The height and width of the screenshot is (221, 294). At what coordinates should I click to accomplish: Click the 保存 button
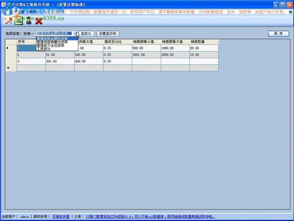[x=278, y=34]
